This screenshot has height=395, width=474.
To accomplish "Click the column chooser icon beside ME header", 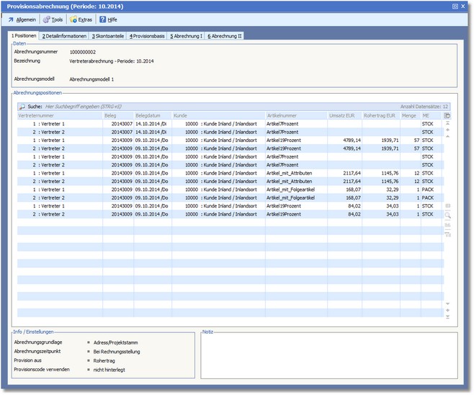I will [x=447, y=115].
